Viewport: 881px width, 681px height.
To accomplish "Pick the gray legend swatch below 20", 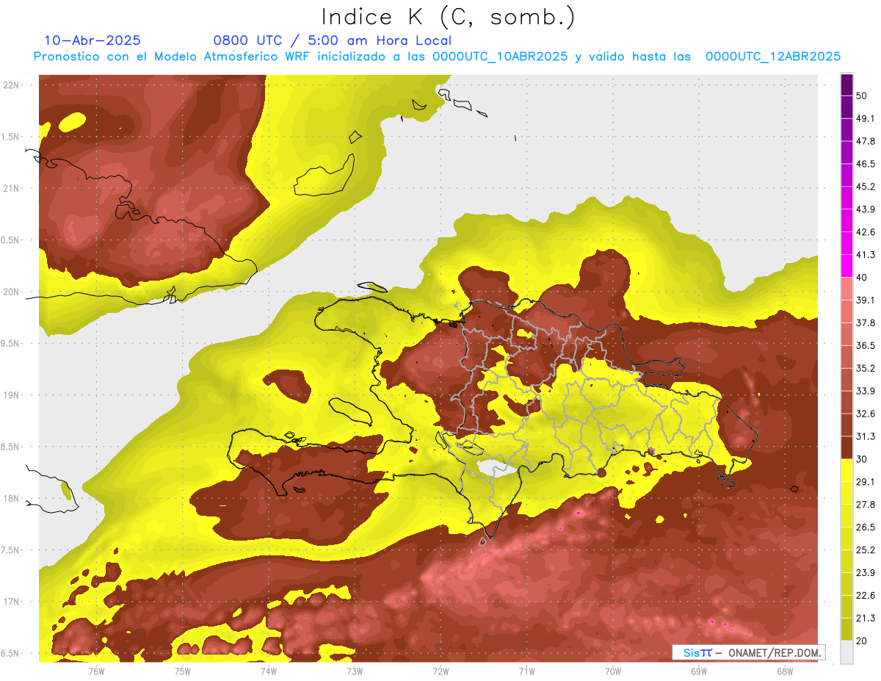I will [x=846, y=652].
